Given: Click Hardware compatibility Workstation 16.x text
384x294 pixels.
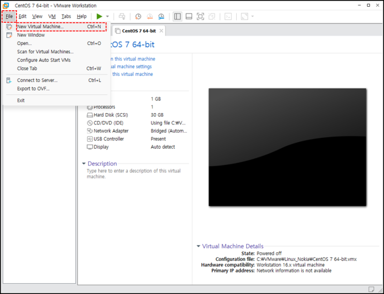Looking at the screenshot, I should [290, 265].
